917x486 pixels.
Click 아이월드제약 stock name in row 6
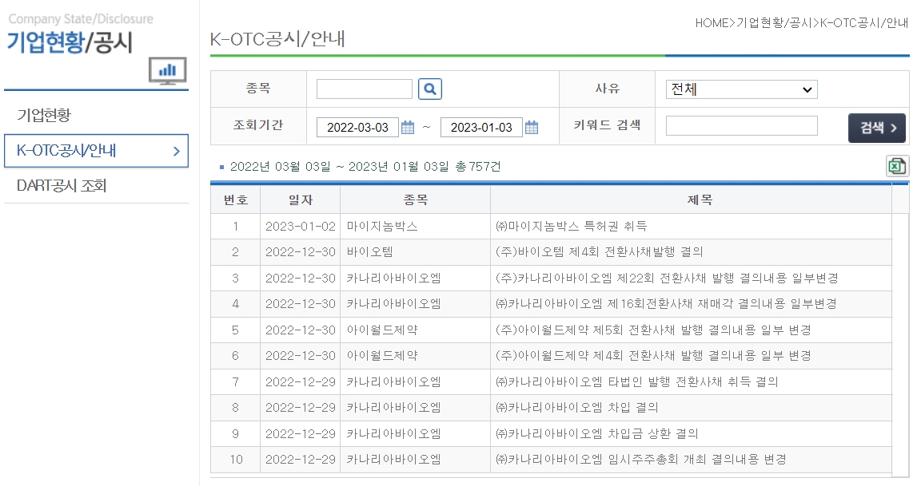[382, 355]
